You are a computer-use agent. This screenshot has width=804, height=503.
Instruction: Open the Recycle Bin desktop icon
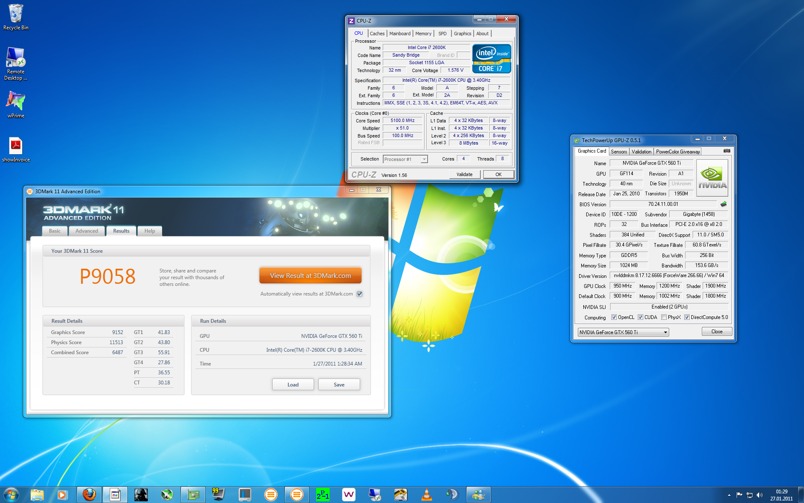pyautogui.click(x=15, y=17)
